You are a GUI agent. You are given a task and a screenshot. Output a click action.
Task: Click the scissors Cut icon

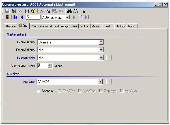click(42, 11)
